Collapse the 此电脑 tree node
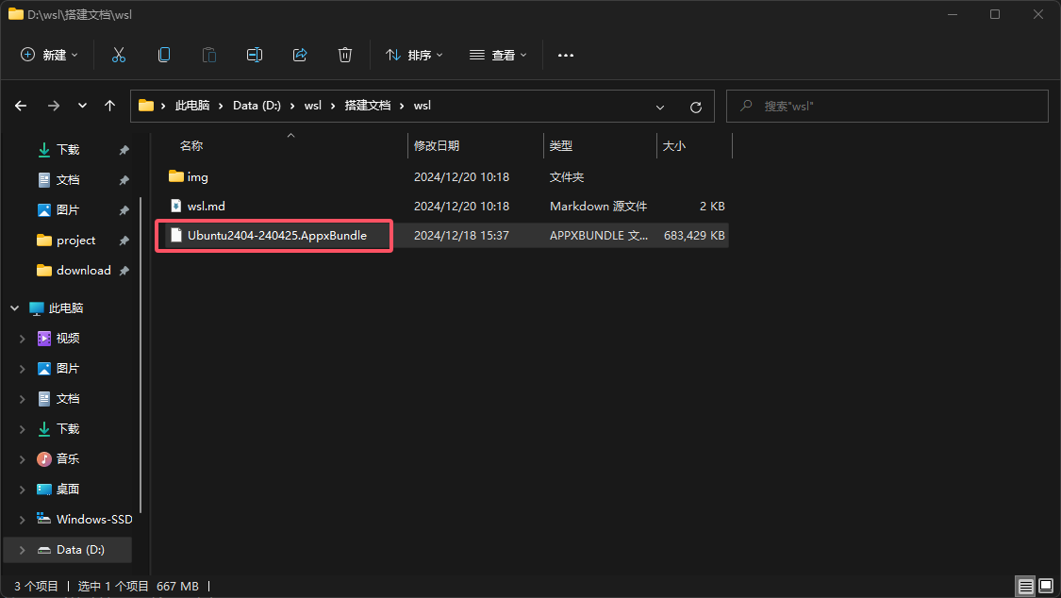The image size is (1061, 598). (14, 308)
